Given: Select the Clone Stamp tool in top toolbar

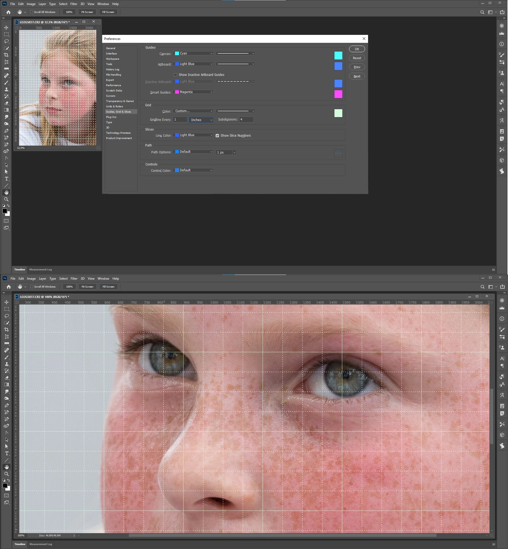Looking at the screenshot, I should [x=6, y=90].
